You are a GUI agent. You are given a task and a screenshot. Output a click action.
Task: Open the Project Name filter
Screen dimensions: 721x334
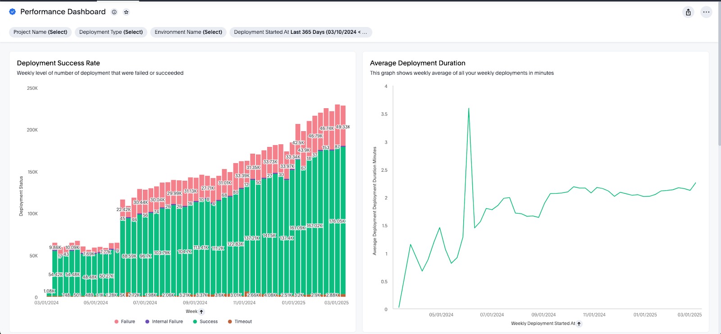(40, 32)
